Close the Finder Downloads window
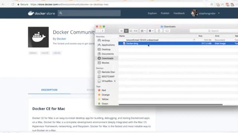 [x=97, y=27]
